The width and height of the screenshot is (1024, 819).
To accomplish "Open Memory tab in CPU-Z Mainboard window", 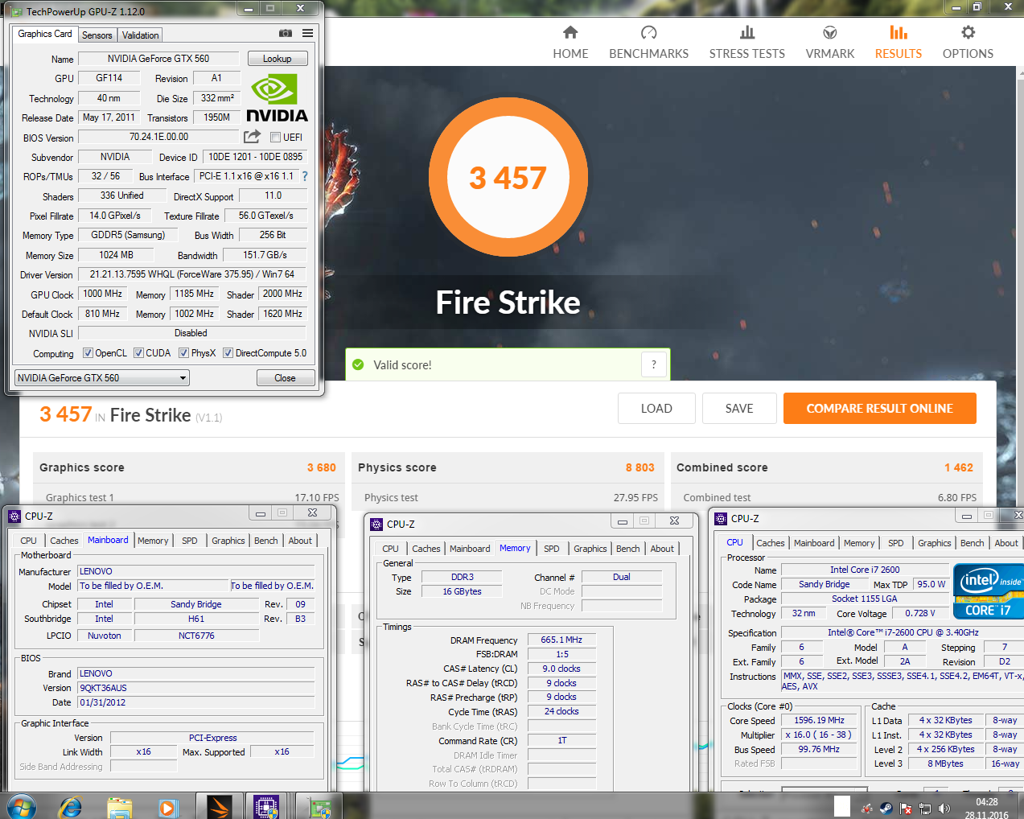I will point(153,541).
